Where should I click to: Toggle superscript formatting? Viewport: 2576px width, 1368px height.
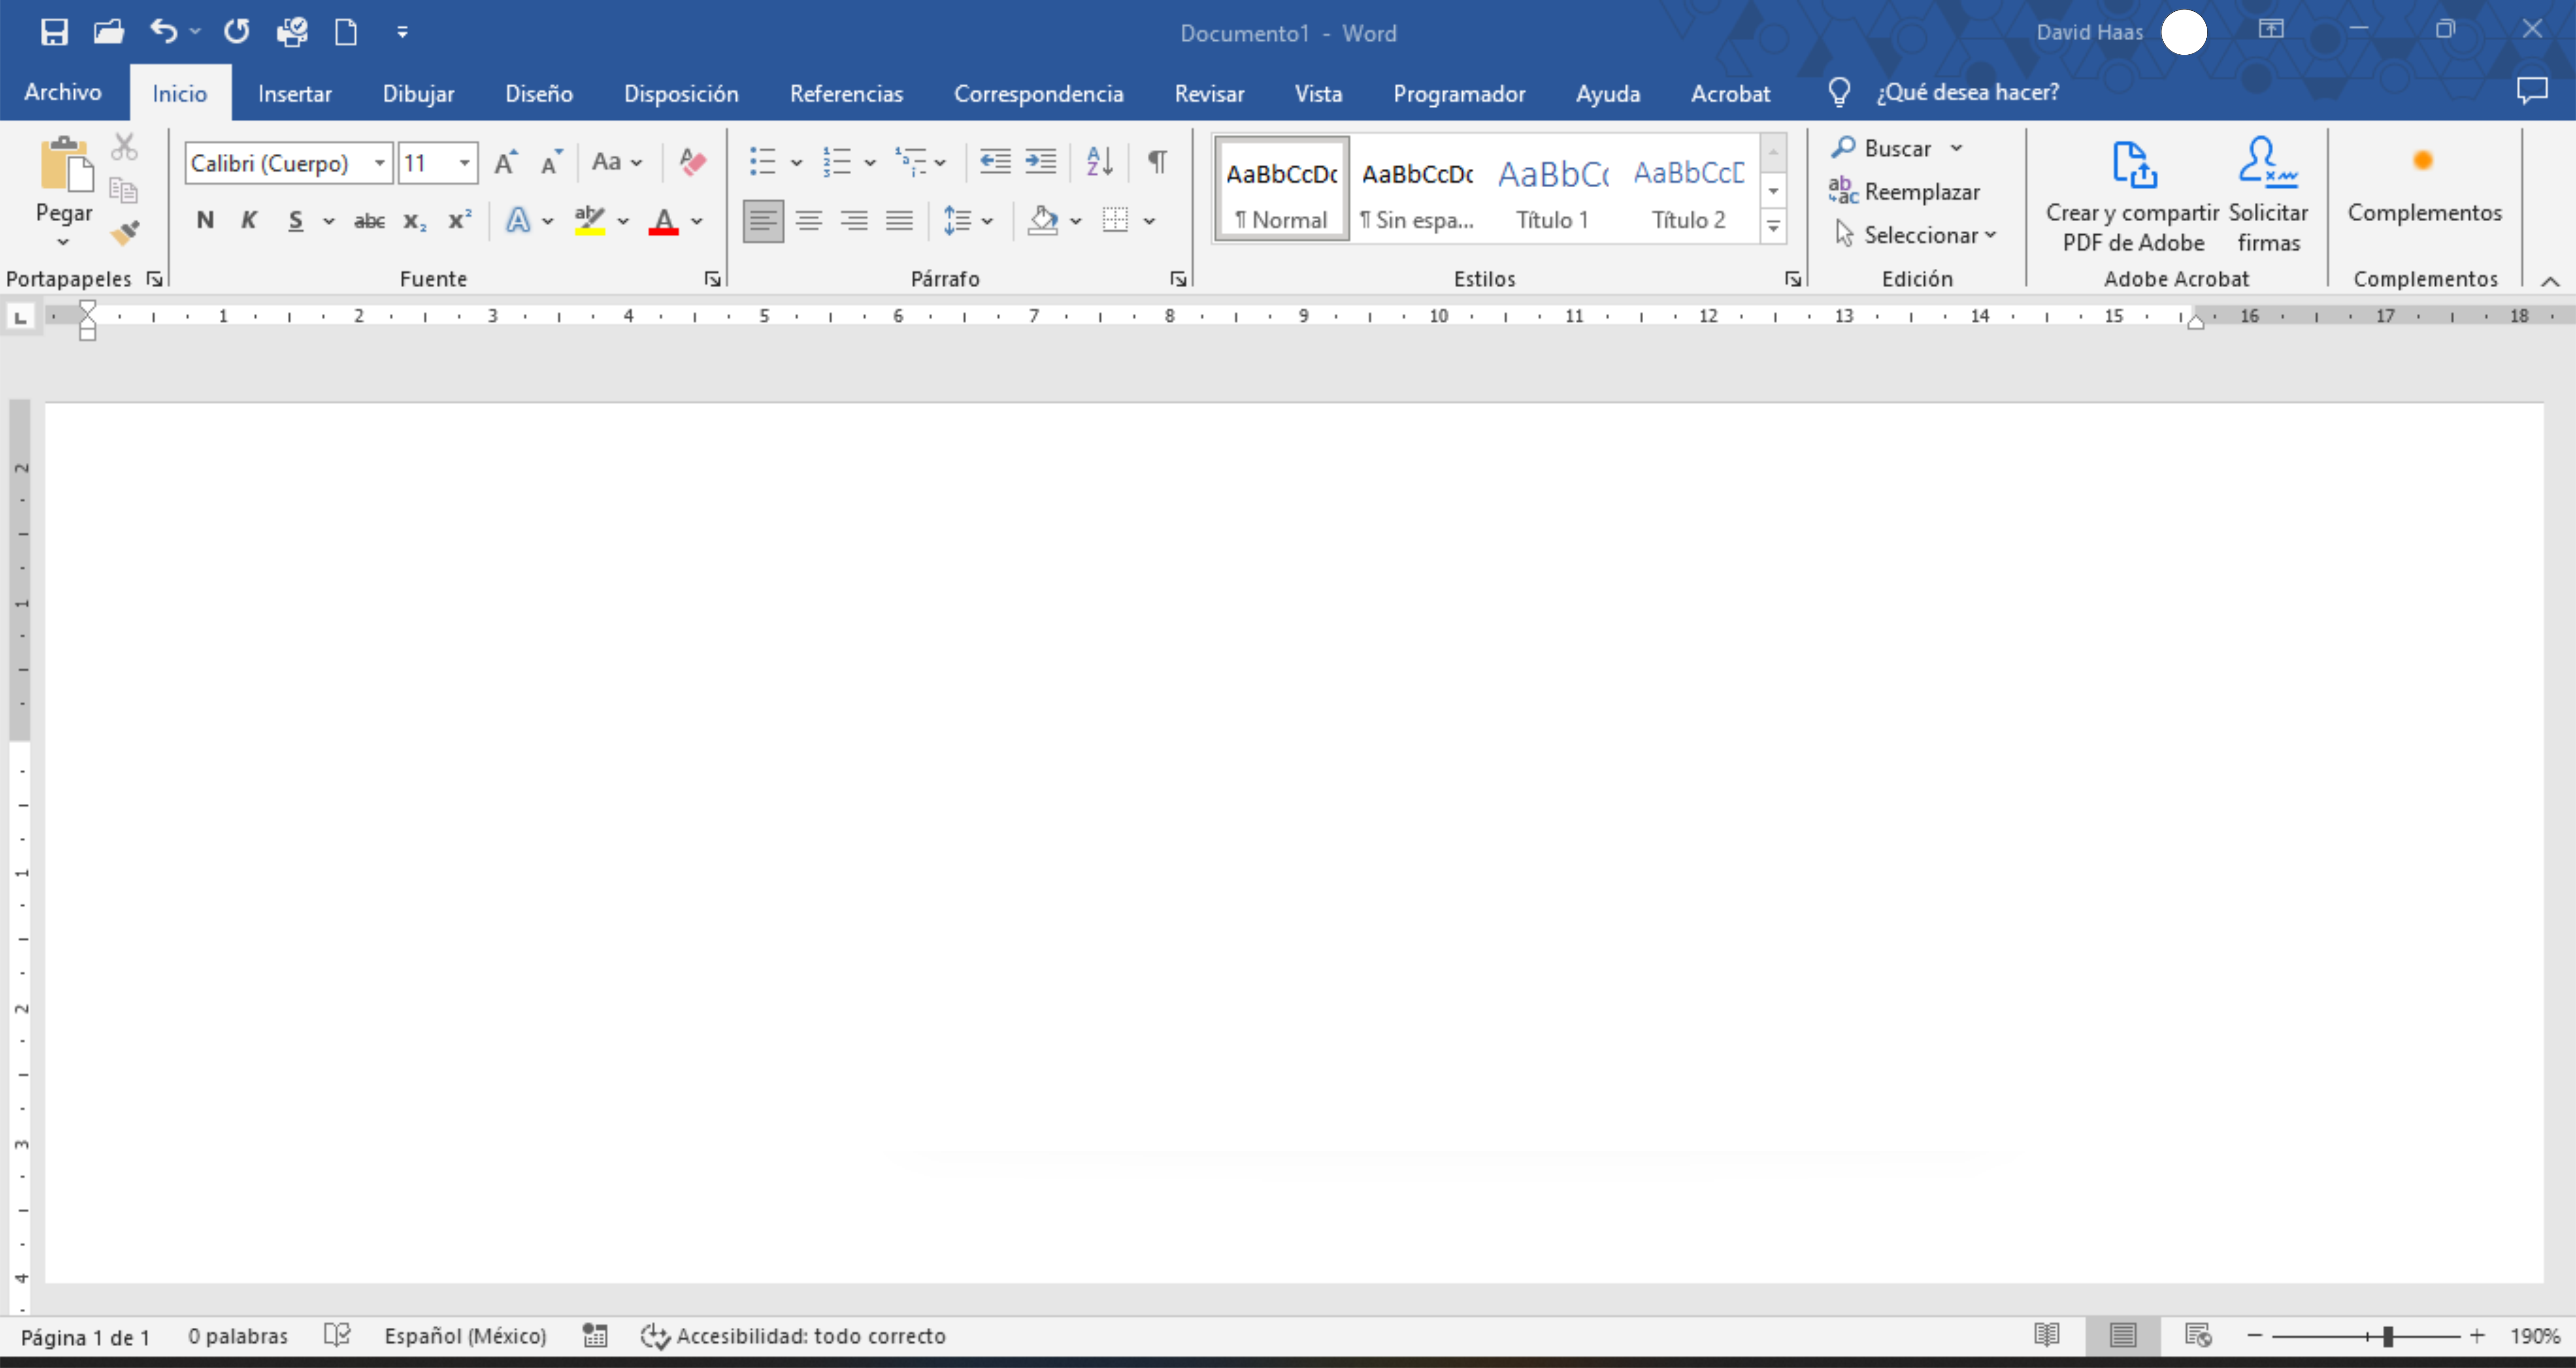click(x=459, y=220)
